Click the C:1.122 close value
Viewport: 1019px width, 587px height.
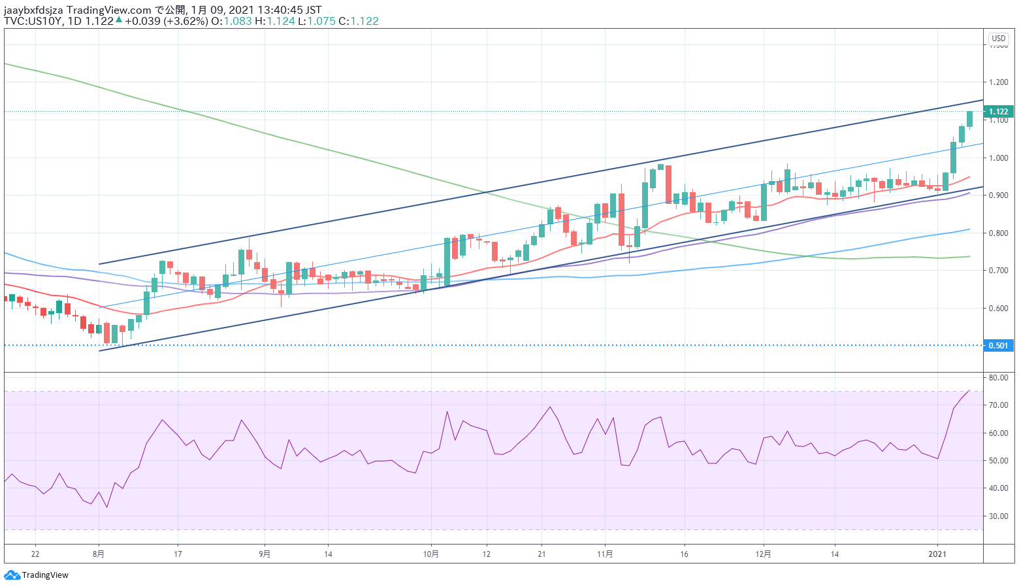[x=359, y=21]
